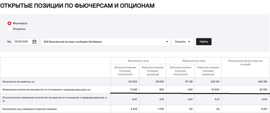Expand the Скачать download menu
Screen dimensions: 270x113
(183, 42)
